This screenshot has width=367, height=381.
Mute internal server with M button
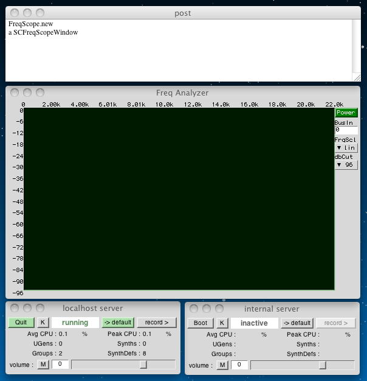coord(222,365)
